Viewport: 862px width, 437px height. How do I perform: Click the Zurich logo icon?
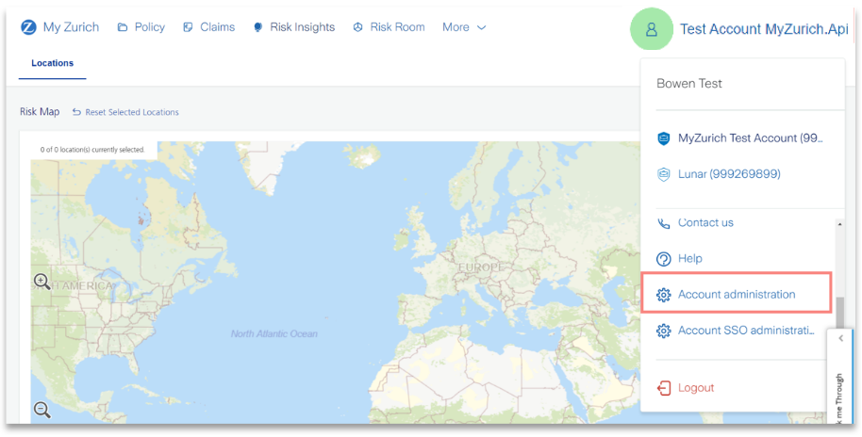28,27
